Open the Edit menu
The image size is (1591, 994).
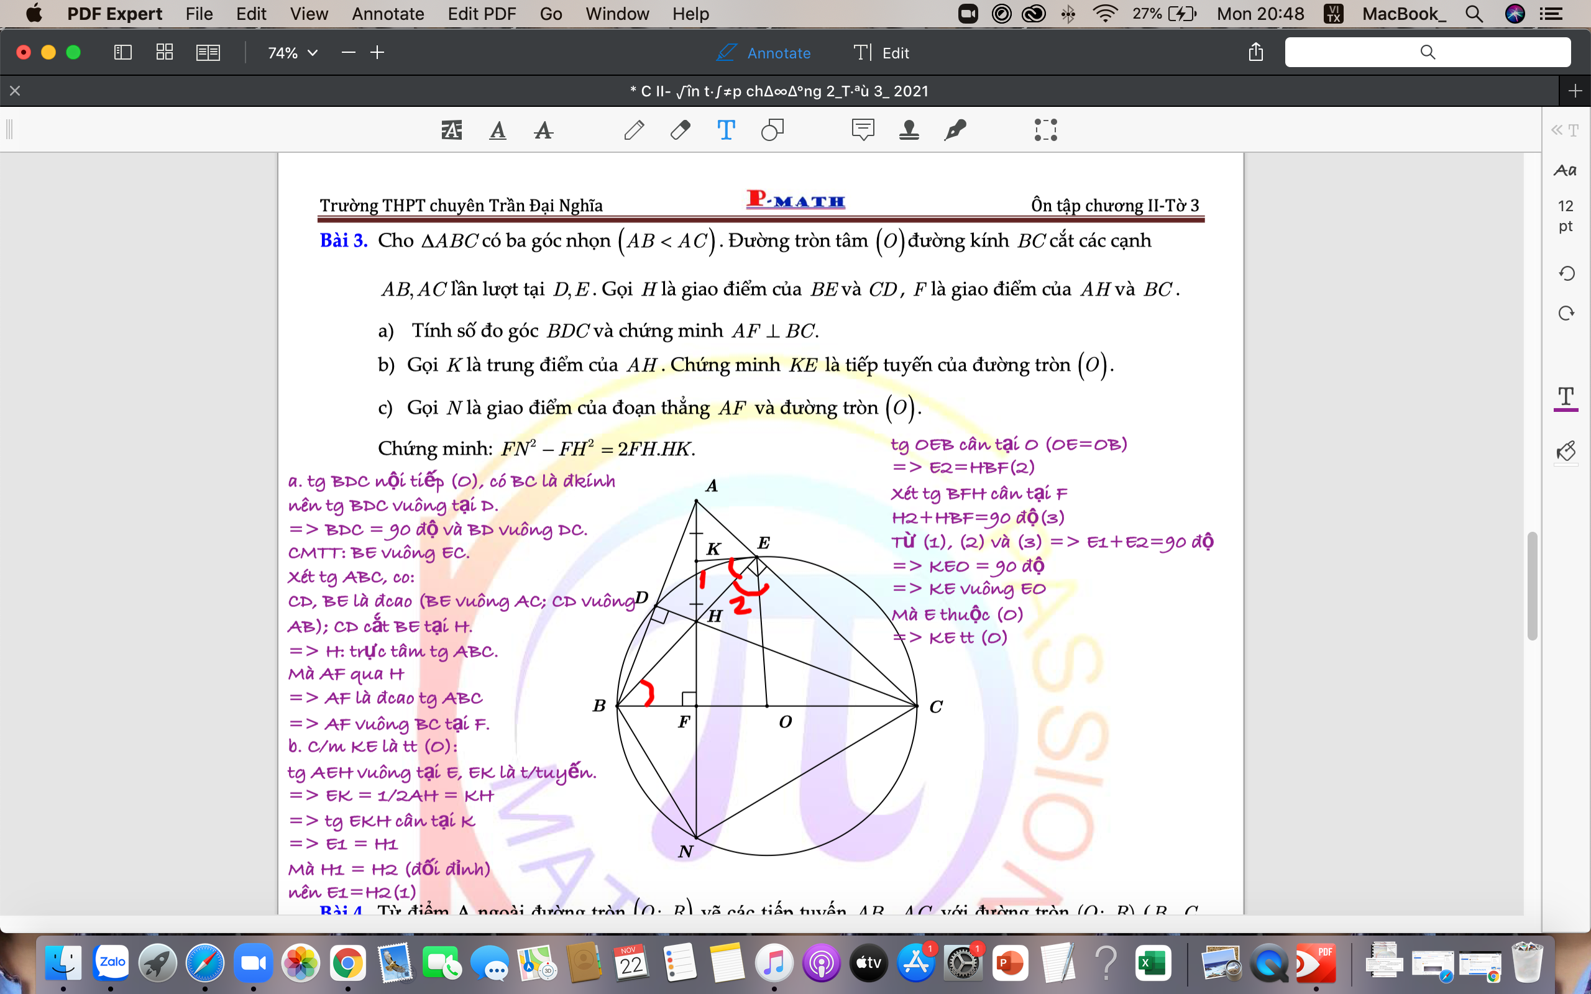251,14
